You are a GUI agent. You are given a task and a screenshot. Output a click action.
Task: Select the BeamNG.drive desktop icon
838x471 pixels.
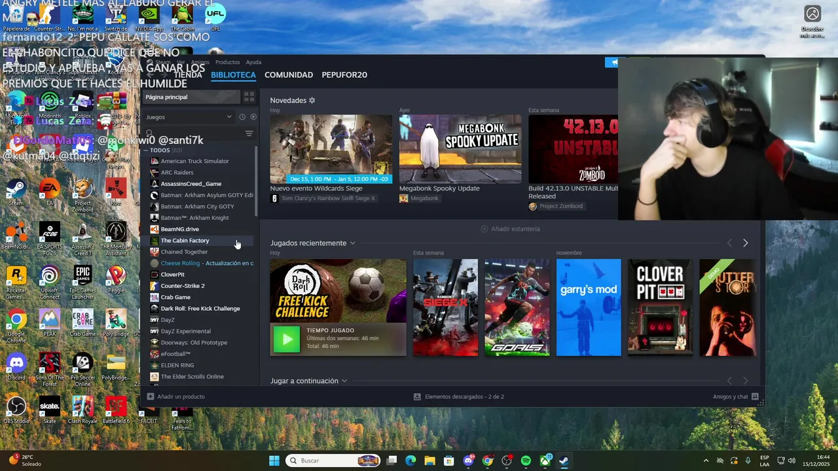pyautogui.click(x=16, y=235)
